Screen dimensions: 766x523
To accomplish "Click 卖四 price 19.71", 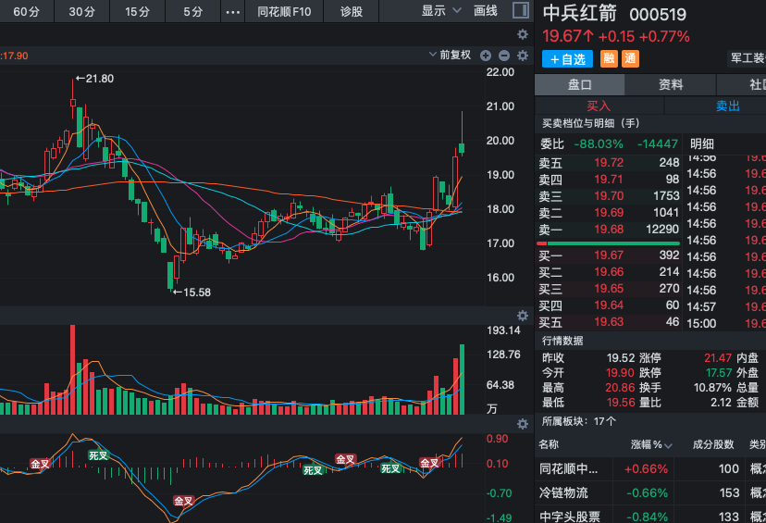I will coord(609,180).
